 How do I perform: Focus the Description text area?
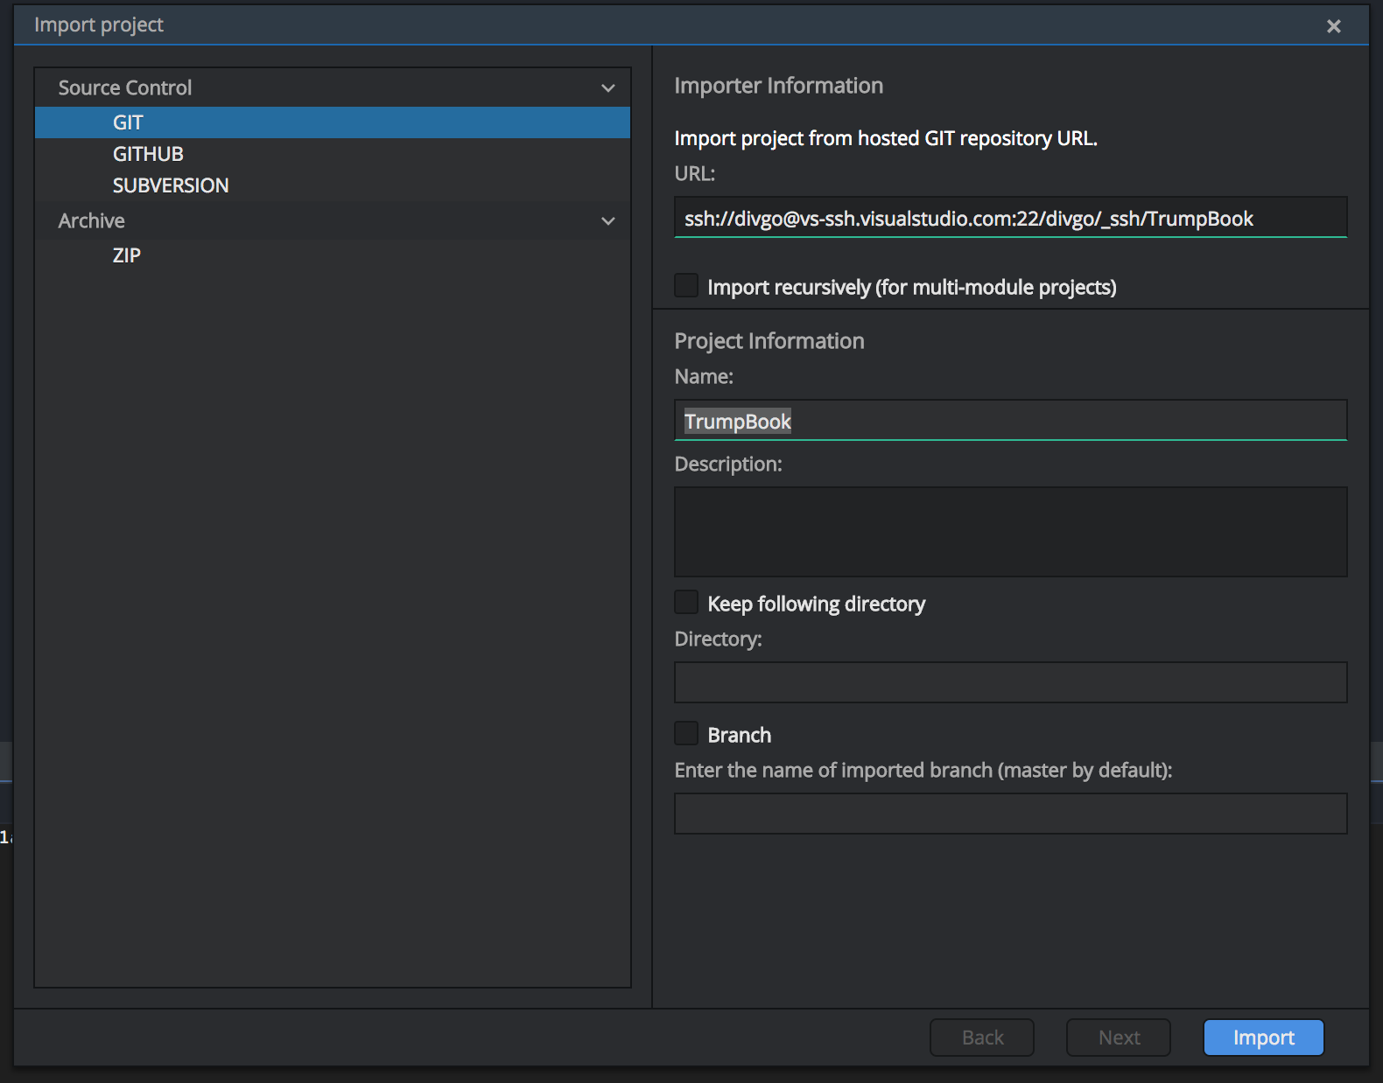pyautogui.click(x=1009, y=532)
